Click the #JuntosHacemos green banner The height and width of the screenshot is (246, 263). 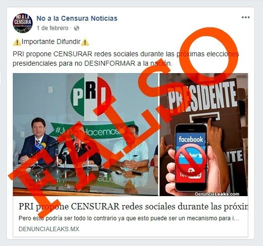[x=92, y=131]
